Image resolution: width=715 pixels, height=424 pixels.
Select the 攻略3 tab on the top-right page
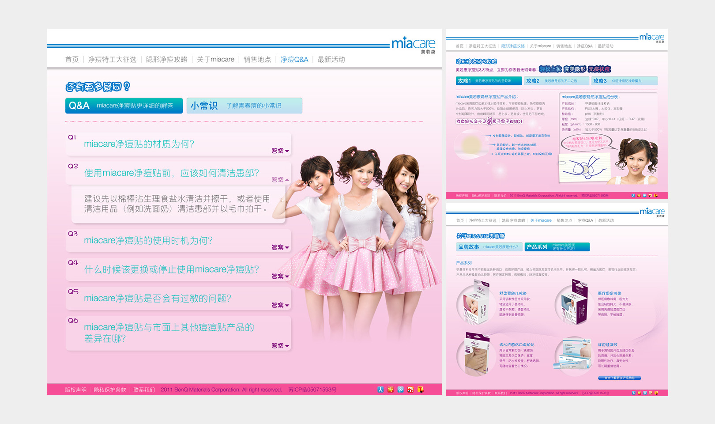[x=625, y=81]
